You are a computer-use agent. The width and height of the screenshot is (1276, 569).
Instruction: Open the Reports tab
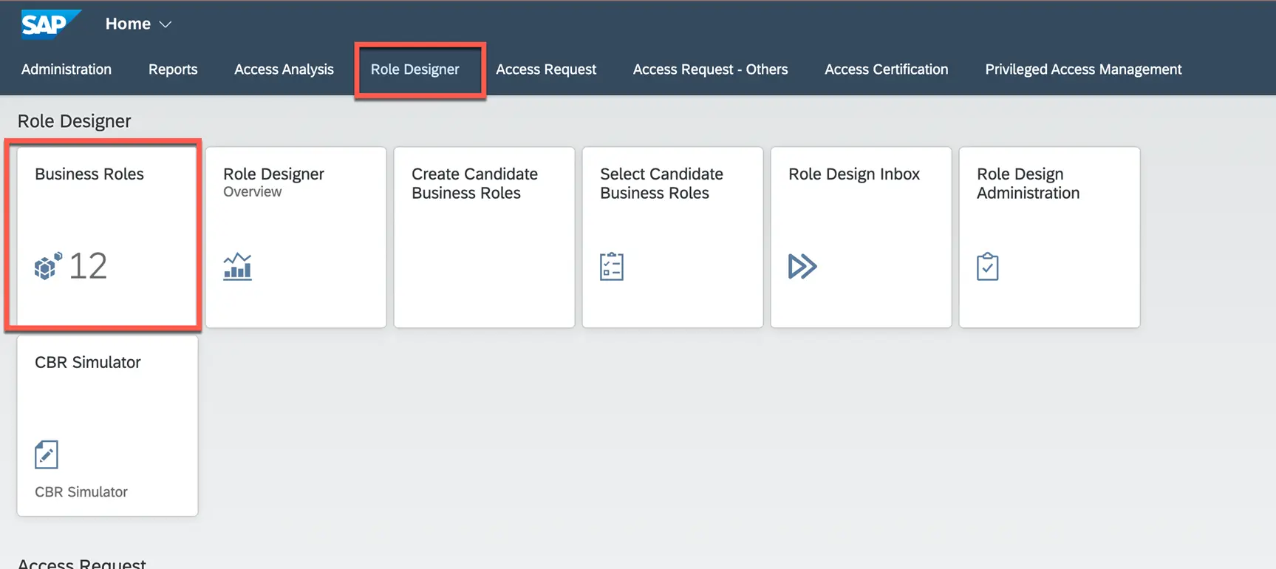(173, 69)
